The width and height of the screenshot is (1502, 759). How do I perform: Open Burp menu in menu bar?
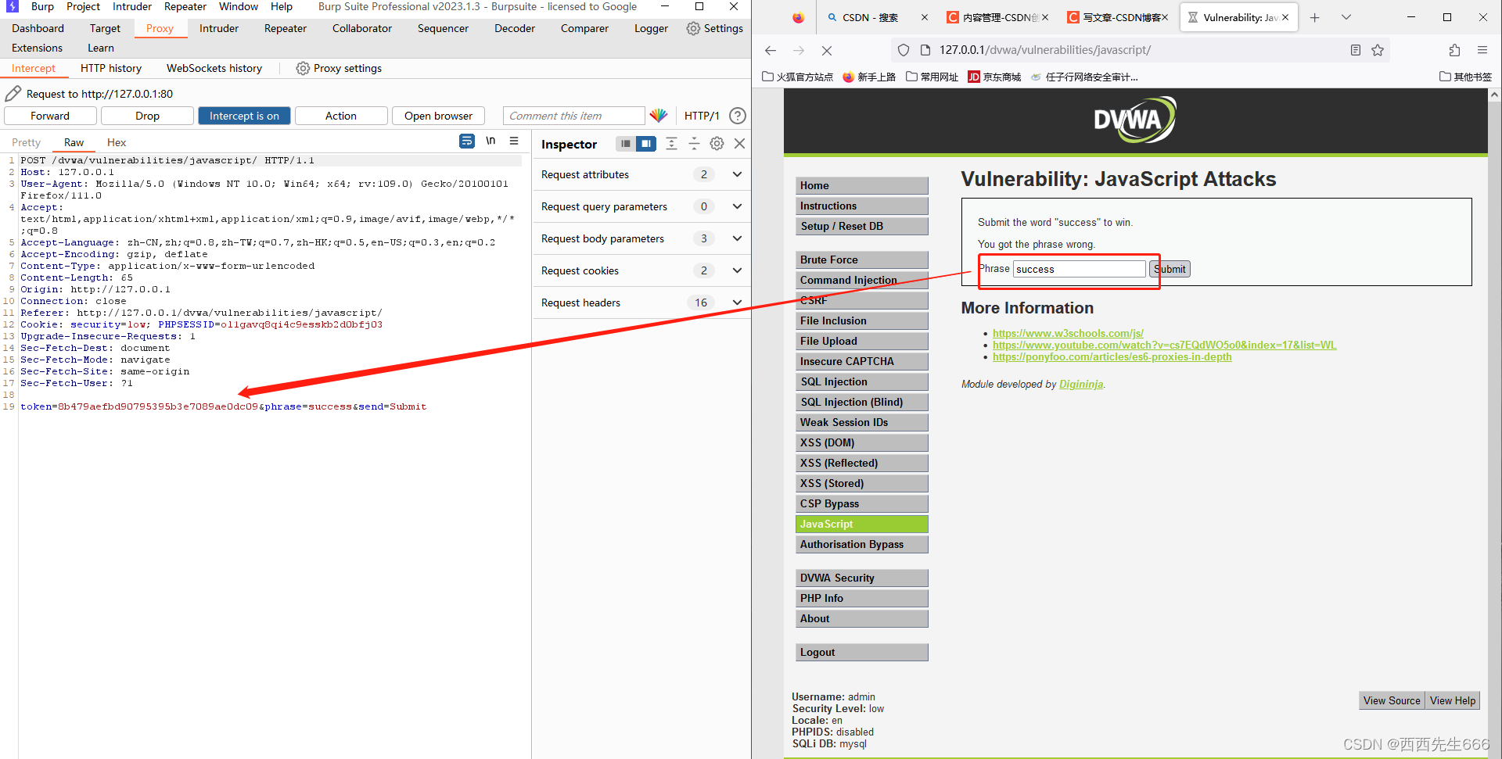42,6
